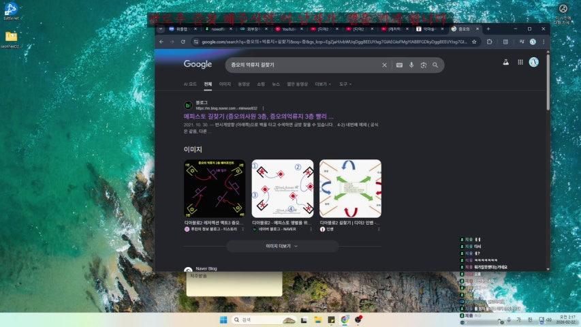Open the Windows Start menu

point(223,320)
